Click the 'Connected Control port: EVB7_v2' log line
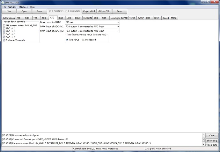The height and width of the screenshot is (152, 220). pyautogui.click(x=35, y=139)
